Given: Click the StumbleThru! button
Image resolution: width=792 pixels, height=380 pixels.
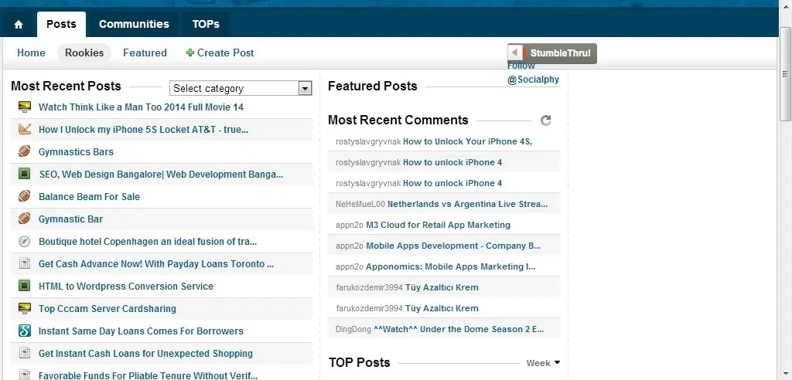Looking at the screenshot, I should click(x=560, y=53).
